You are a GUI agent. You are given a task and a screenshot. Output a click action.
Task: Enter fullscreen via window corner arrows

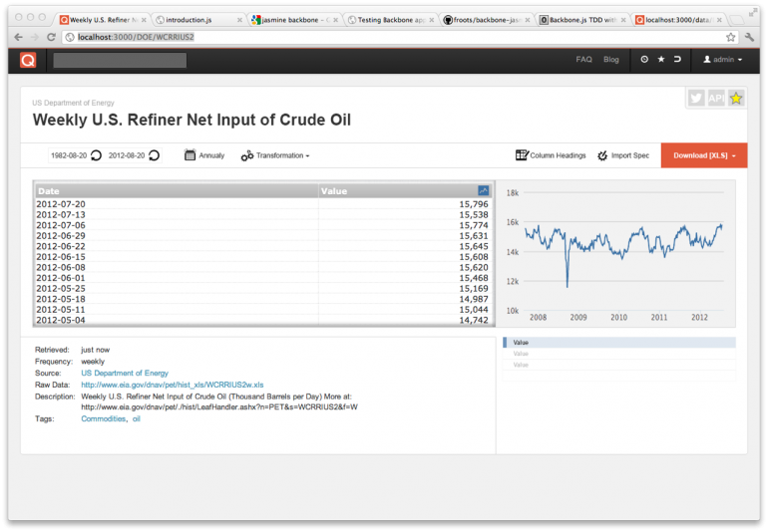tap(753, 13)
